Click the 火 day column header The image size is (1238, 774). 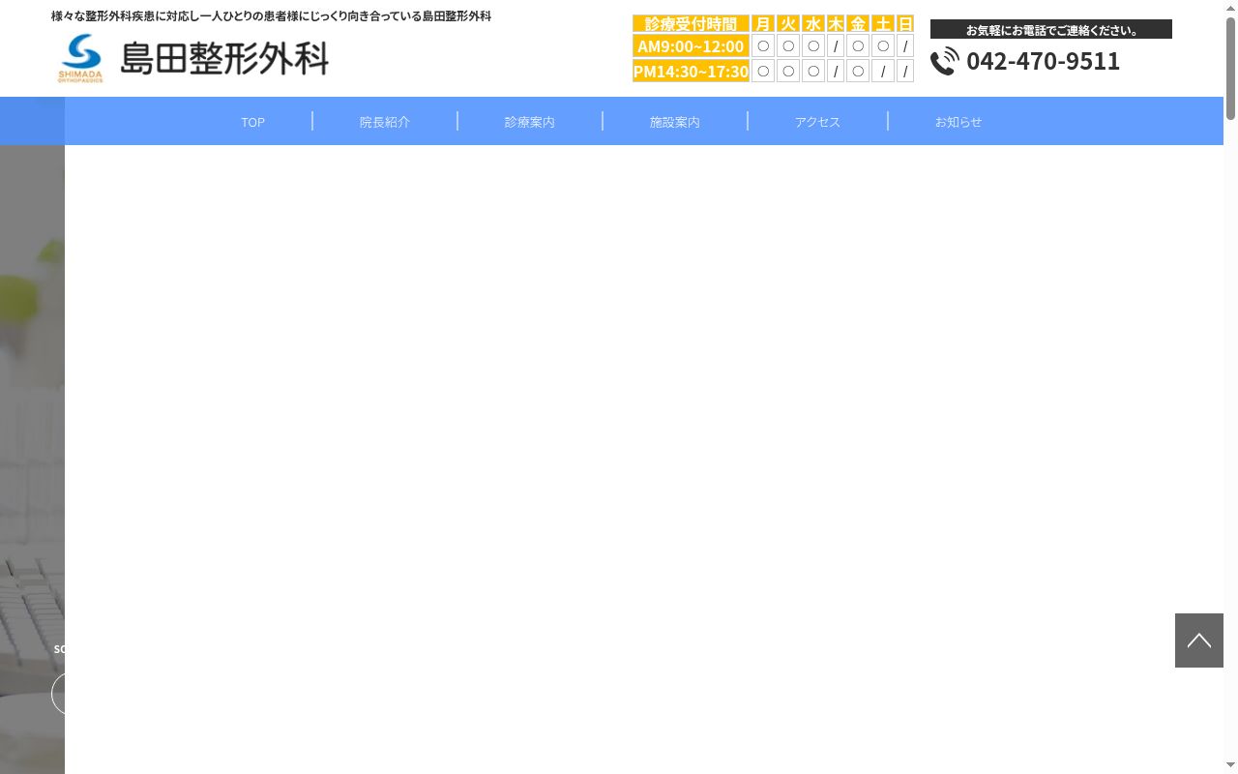[788, 23]
